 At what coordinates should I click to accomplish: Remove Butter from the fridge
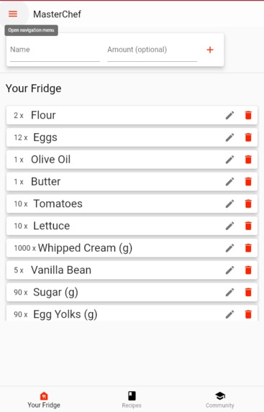pos(248,181)
